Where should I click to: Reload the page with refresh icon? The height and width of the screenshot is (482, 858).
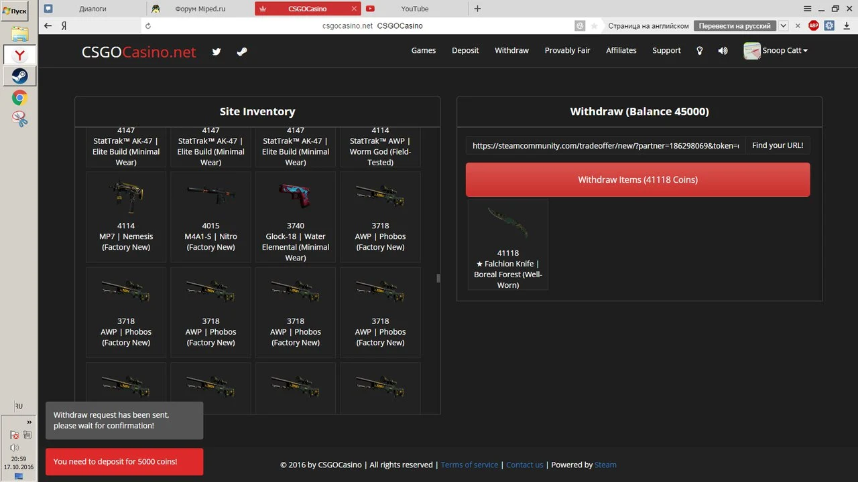coord(148,26)
